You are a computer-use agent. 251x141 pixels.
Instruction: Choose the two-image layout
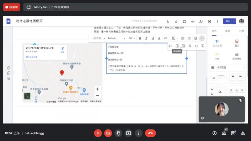pyautogui.click(x=237, y=78)
